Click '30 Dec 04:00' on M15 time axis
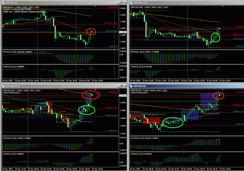244x171 pixels. pyautogui.click(x=59, y=169)
